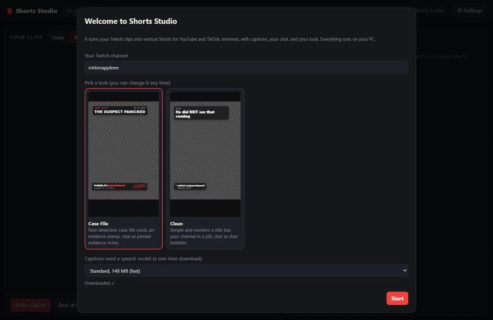The image size is (493, 320).
Task: Click the "Your Twitch channel" label
Action: coord(106,56)
